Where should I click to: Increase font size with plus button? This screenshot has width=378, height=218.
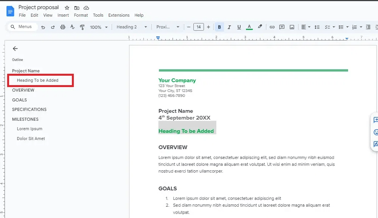click(208, 27)
